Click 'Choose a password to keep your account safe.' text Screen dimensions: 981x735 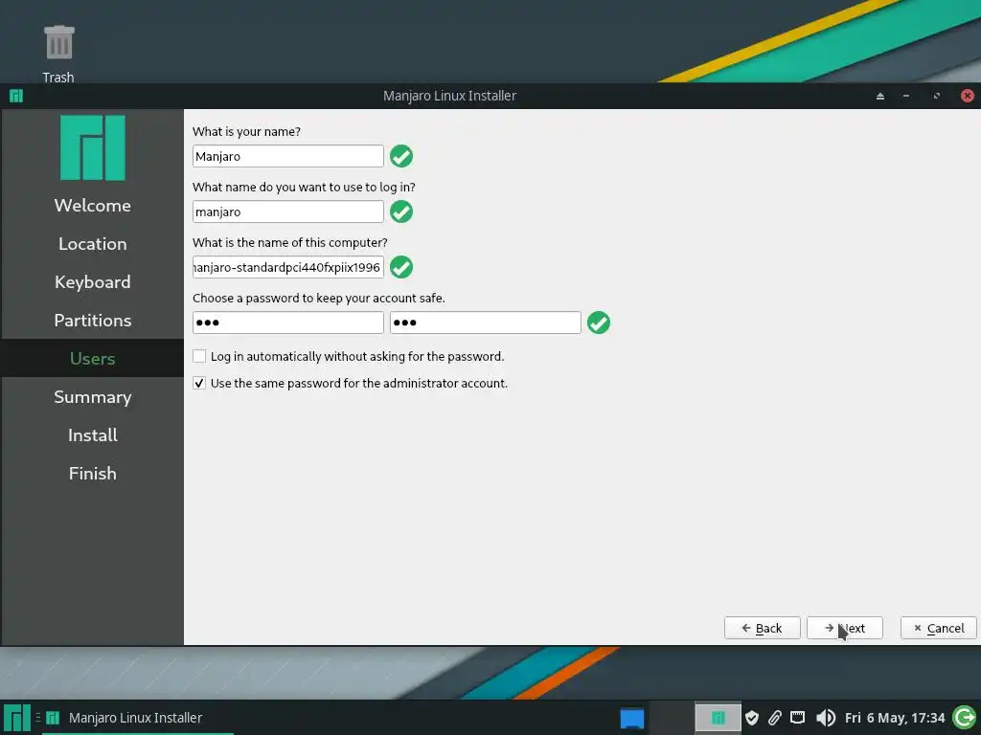pos(319,299)
